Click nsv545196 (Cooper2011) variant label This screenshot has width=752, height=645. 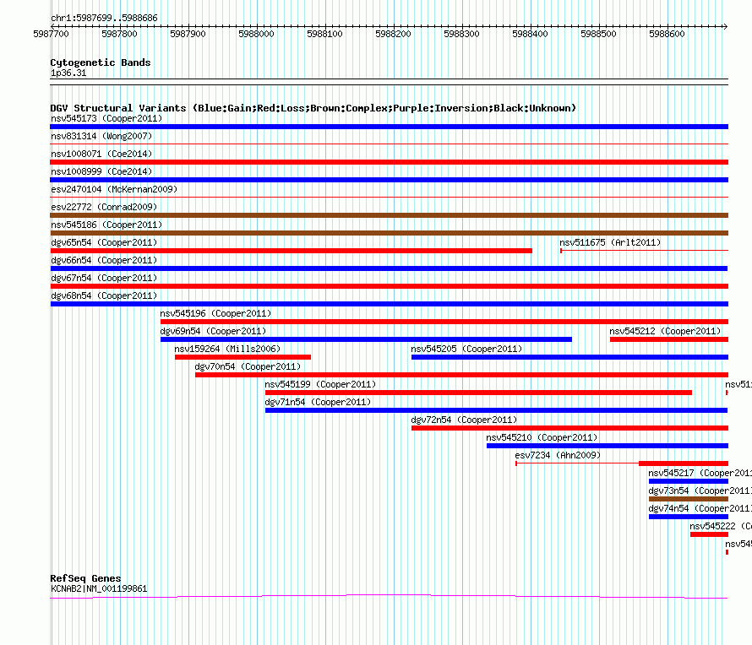(x=215, y=313)
